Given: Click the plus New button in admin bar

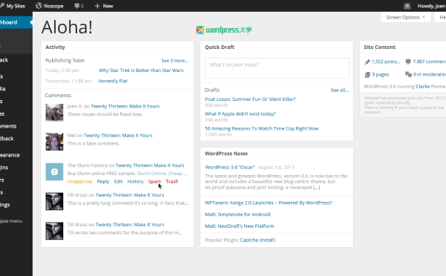Looking at the screenshot, I should pos(104,6).
